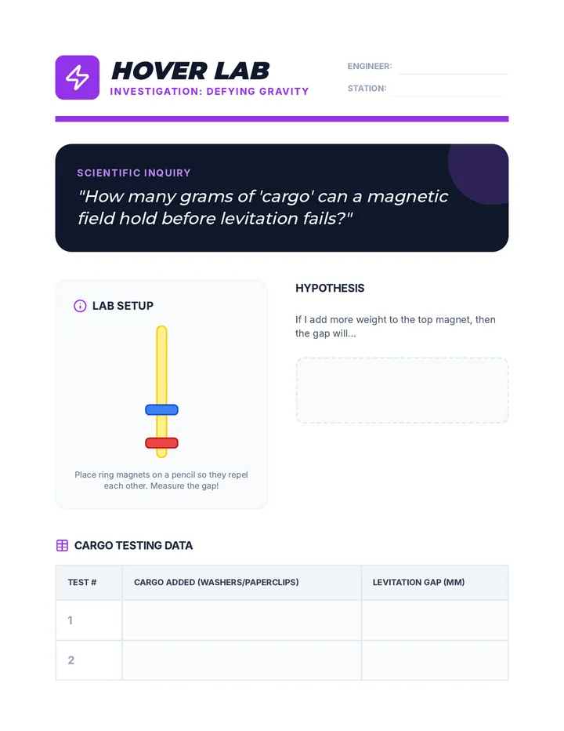The width and height of the screenshot is (564, 731).
Task: Click the table icon next to Cargo Testing Data
Action: [x=62, y=545]
